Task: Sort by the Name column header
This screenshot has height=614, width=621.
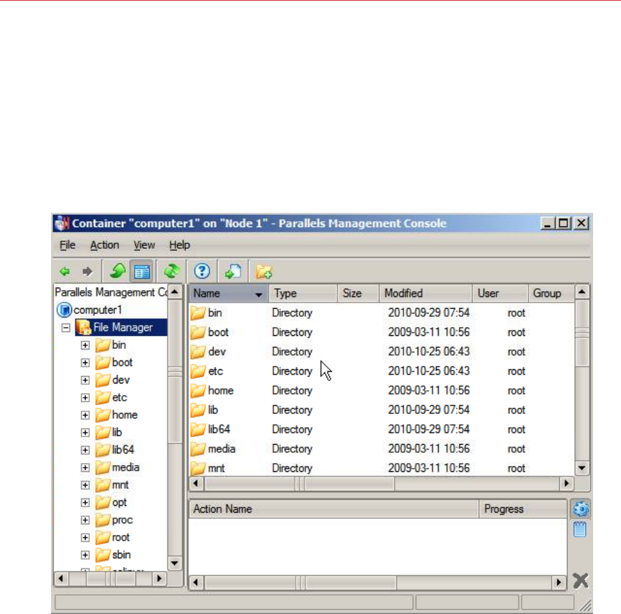Action: [229, 293]
